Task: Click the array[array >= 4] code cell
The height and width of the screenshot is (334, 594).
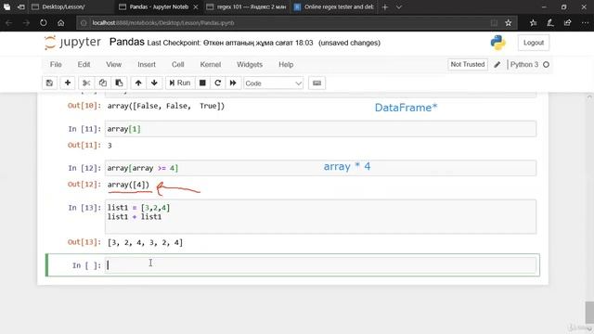Action: pos(320,168)
